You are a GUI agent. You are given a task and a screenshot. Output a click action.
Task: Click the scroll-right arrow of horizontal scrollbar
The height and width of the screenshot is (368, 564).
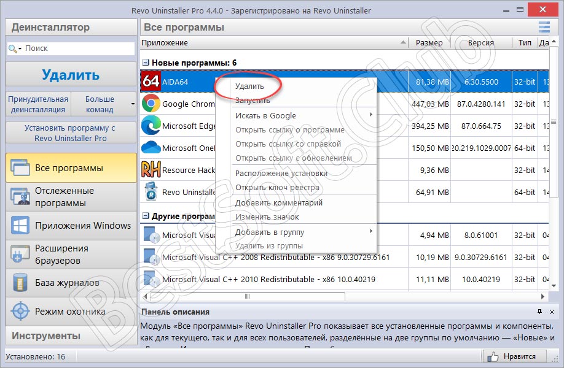tap(542, 297)
